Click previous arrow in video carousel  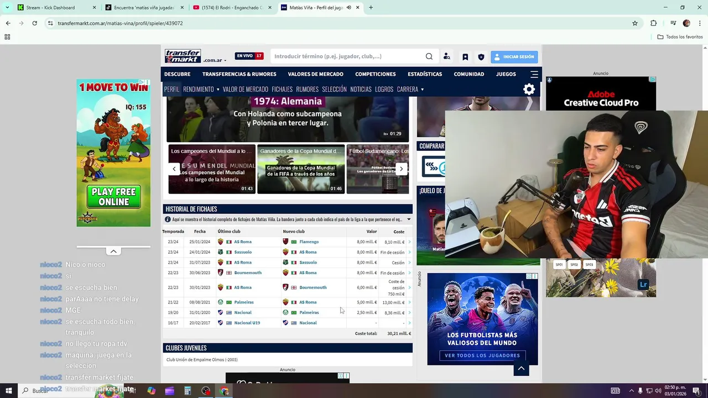[x=174, y=169]
